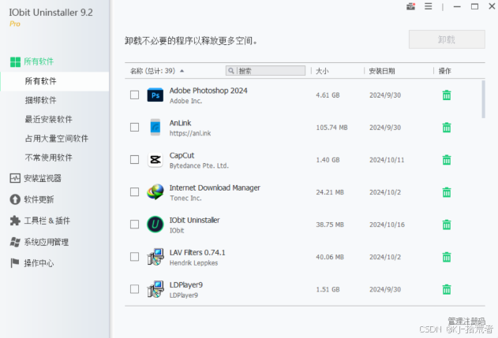498x338 pixels.
Task: Click the 2024/10/16 install date
Action: click(387, 225)
